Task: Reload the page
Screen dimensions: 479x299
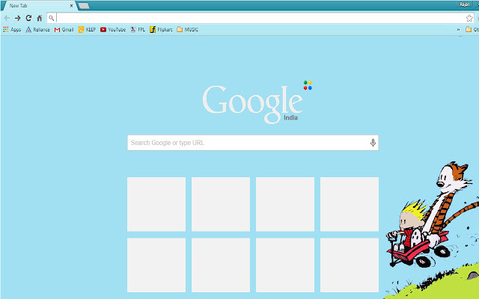Action: pyautogui.click(x=28, y=18)
